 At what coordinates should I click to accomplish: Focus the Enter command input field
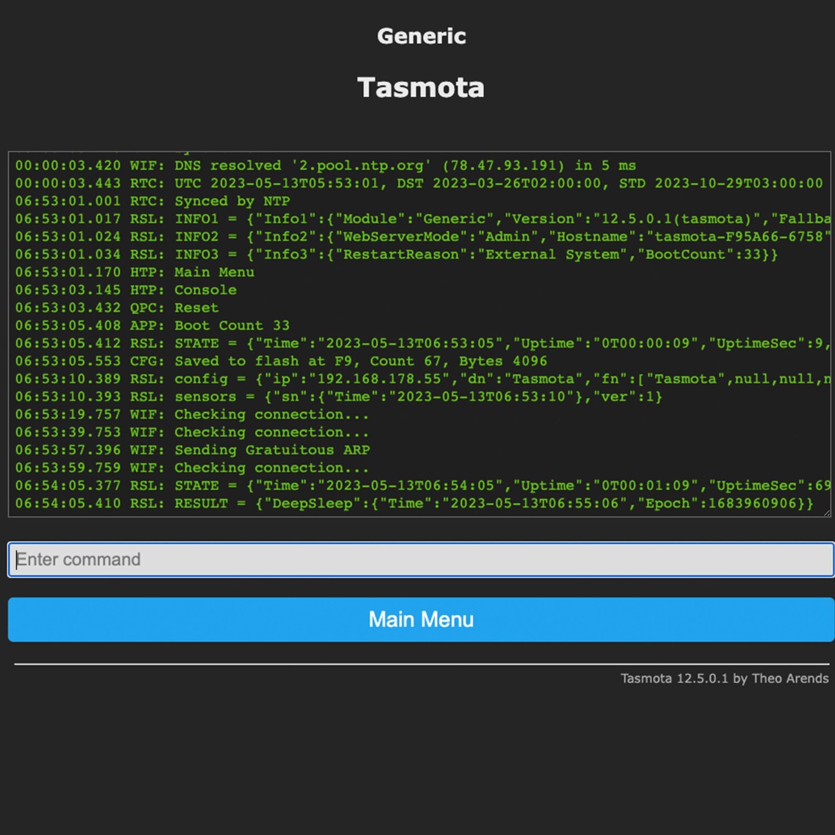click(421, 559)
